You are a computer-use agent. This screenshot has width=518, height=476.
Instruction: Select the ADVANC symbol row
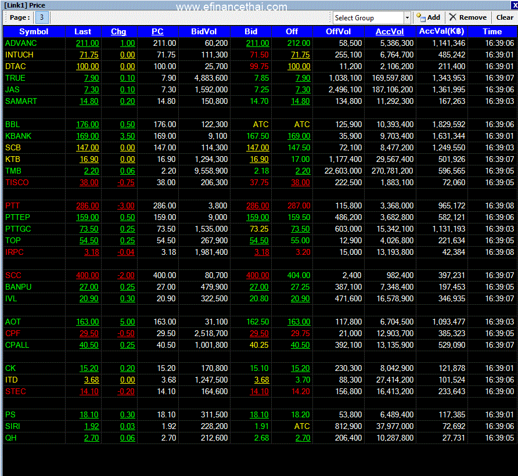260,44
